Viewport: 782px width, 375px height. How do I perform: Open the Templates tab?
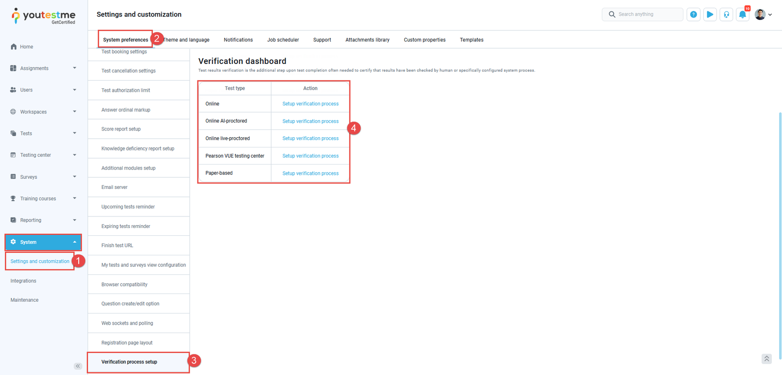471,40
